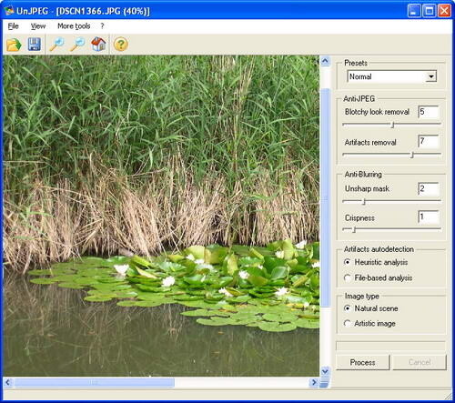Open help with yellow question icon

[x=120, y=45]
